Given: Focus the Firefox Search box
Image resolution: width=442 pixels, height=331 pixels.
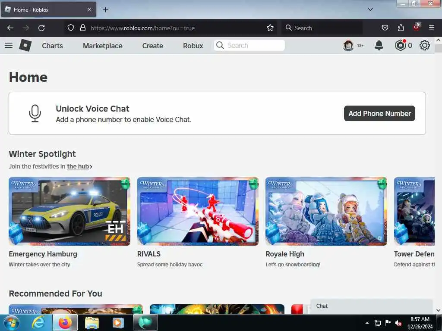Looking at the screenshot, I should [x=322, y=28].
